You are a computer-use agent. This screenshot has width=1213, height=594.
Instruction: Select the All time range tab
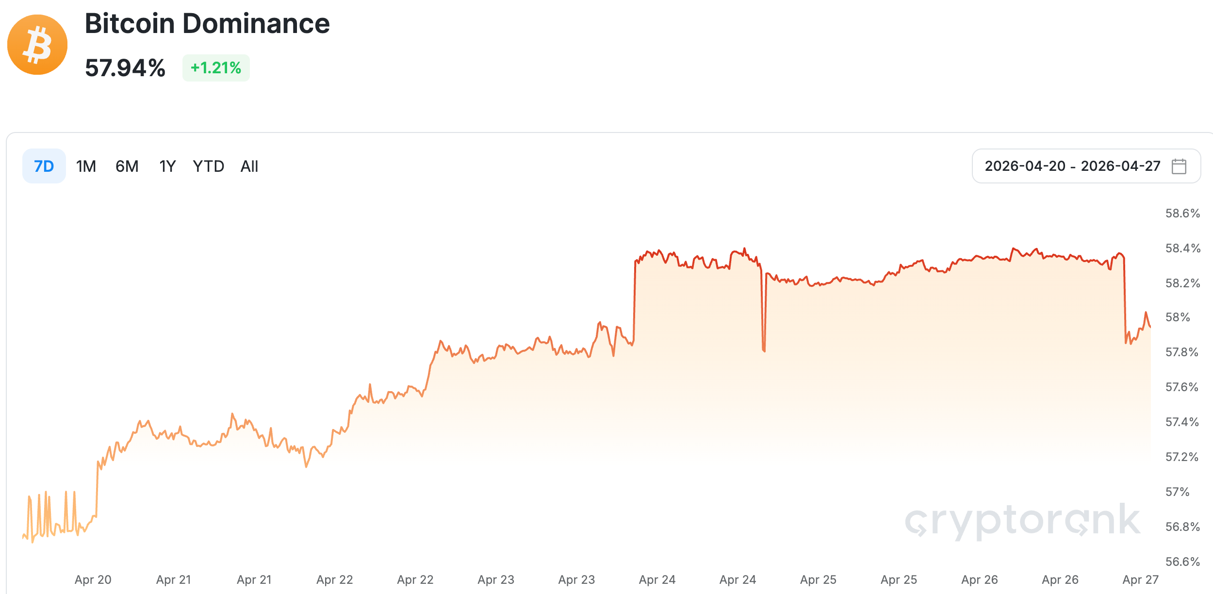[249, 166]
